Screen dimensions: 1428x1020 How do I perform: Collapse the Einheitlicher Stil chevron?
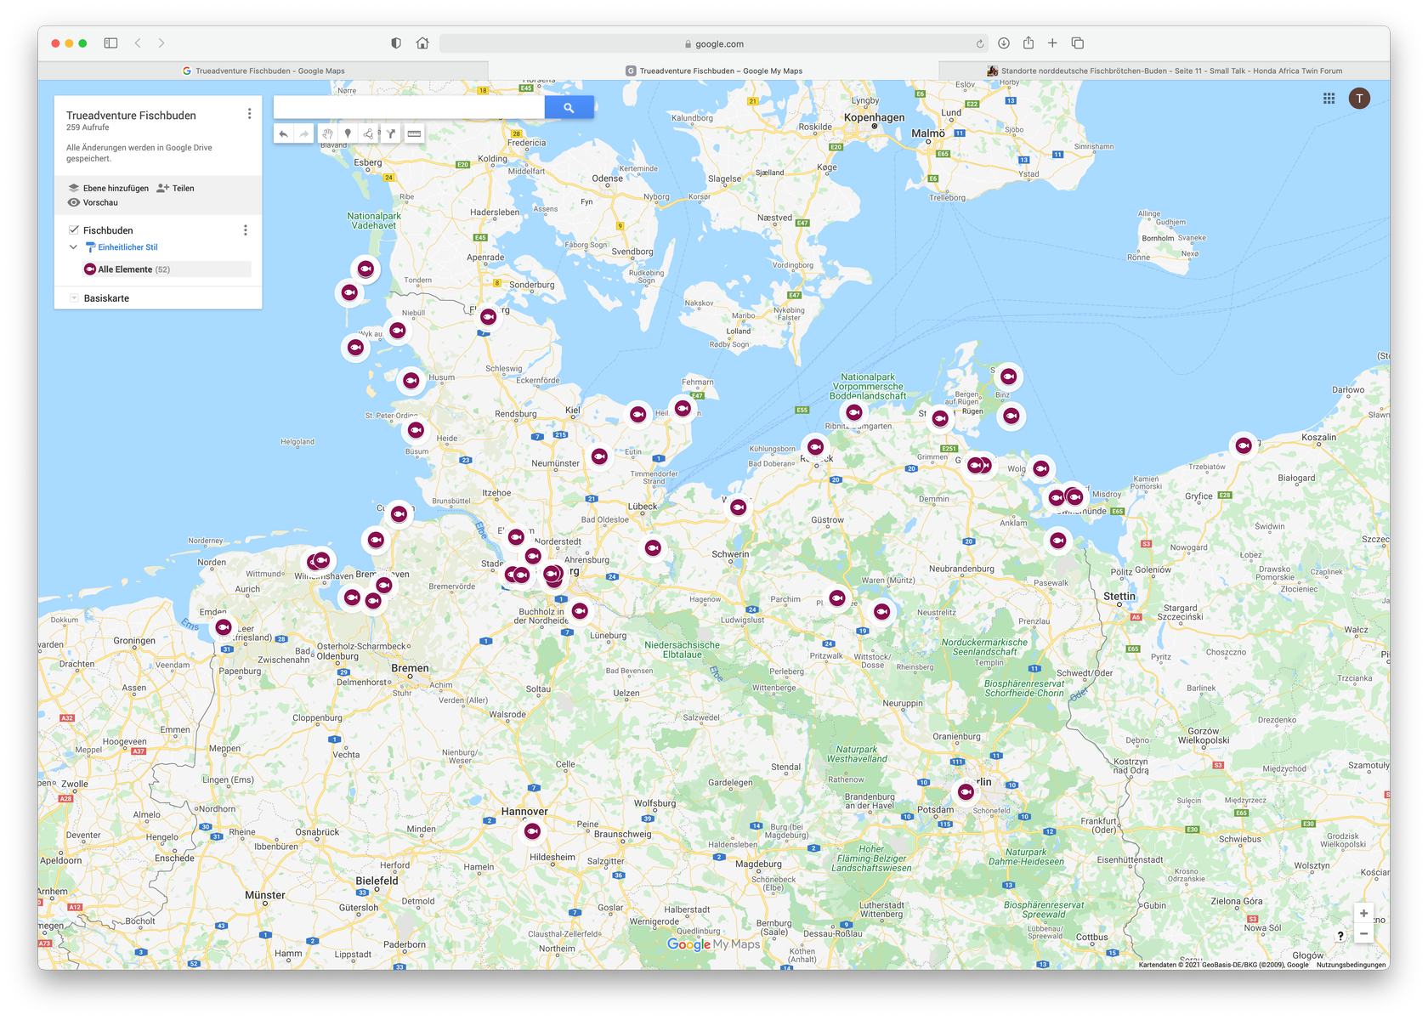[73, 247]
